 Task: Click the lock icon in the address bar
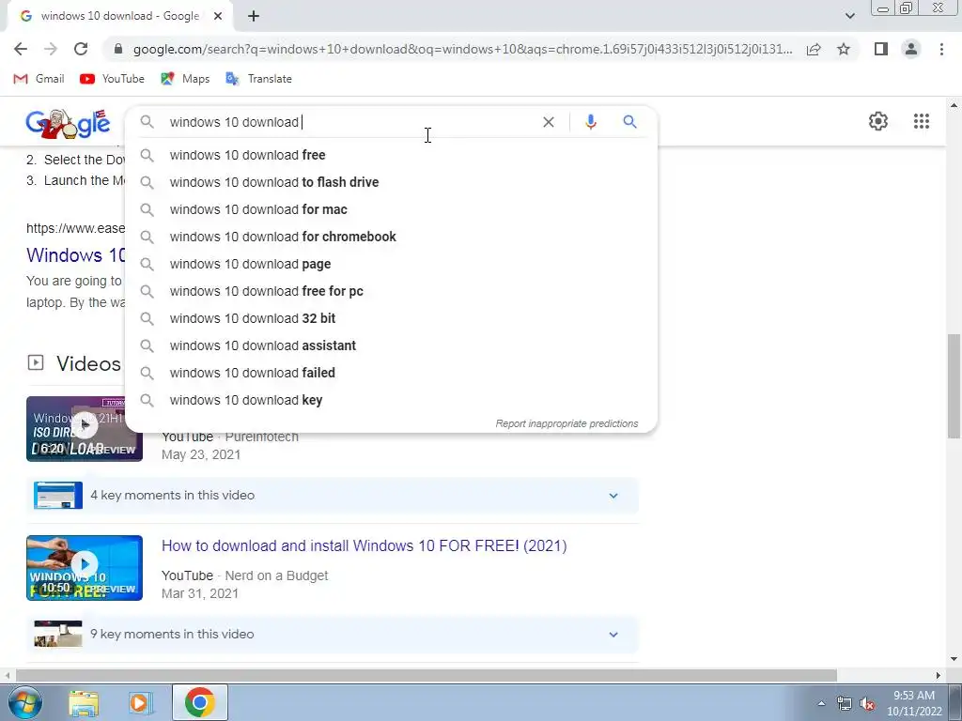(118, 49)
